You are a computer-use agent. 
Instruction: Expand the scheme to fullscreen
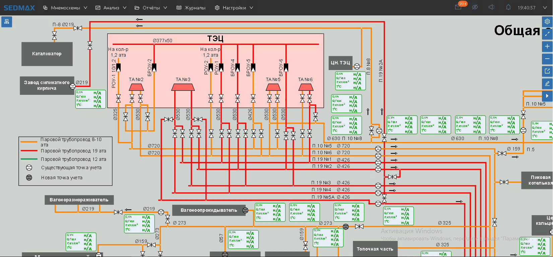(x=547, y=34)
